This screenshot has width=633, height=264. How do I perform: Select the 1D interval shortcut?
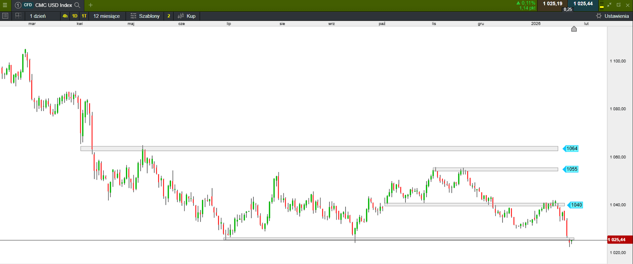tap(75, 16)
